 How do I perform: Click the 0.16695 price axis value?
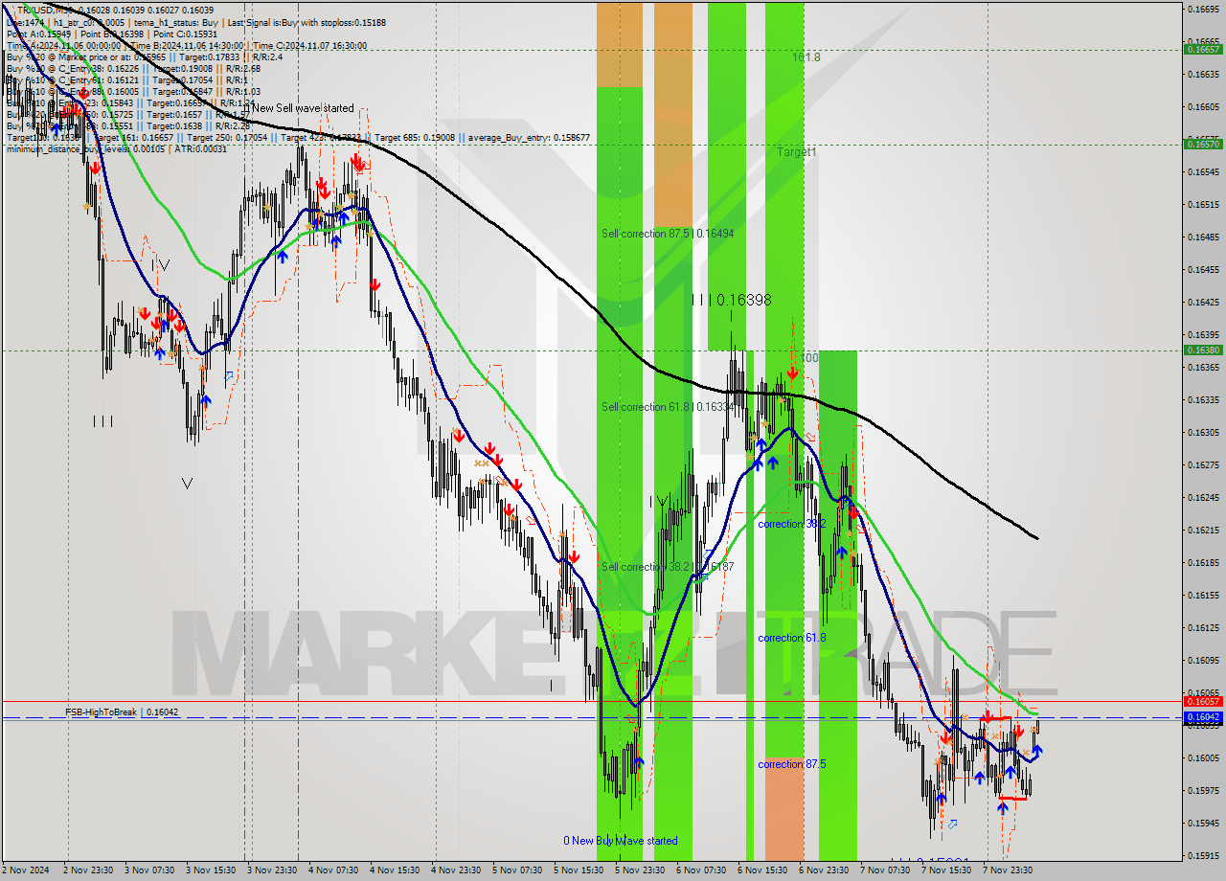point(1203,9)
